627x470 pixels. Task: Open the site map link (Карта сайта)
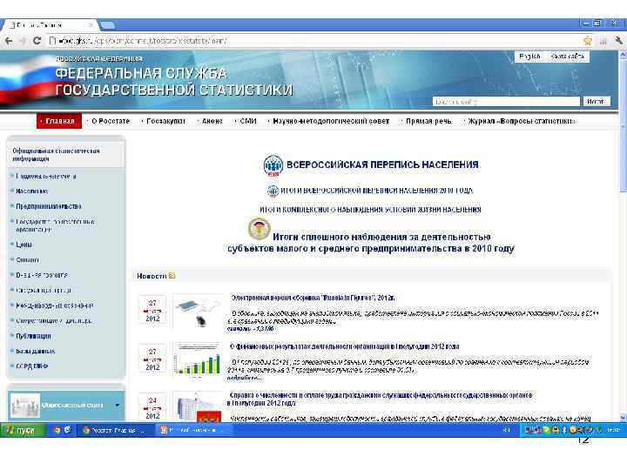[x=567, y=57]
